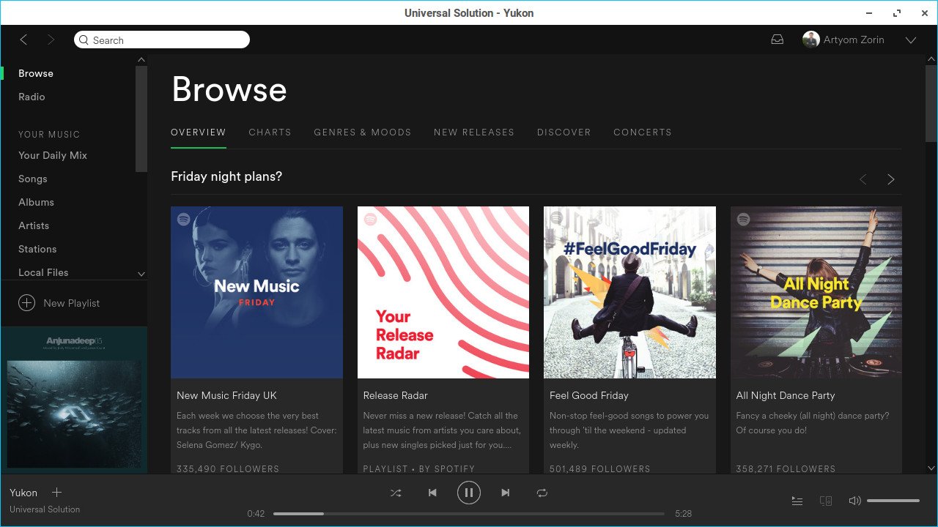
Task: Toggle shuffle playback
Action: click(x=396, y=493)
